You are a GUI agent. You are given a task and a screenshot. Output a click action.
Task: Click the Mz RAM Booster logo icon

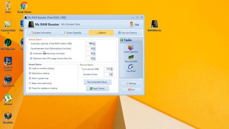31,24
